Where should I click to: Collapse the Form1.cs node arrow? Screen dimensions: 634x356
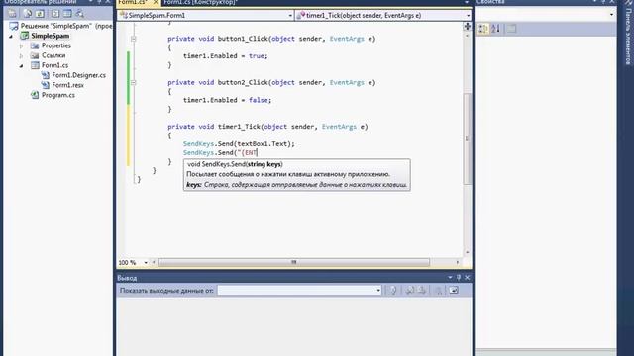tap(21, 66)
